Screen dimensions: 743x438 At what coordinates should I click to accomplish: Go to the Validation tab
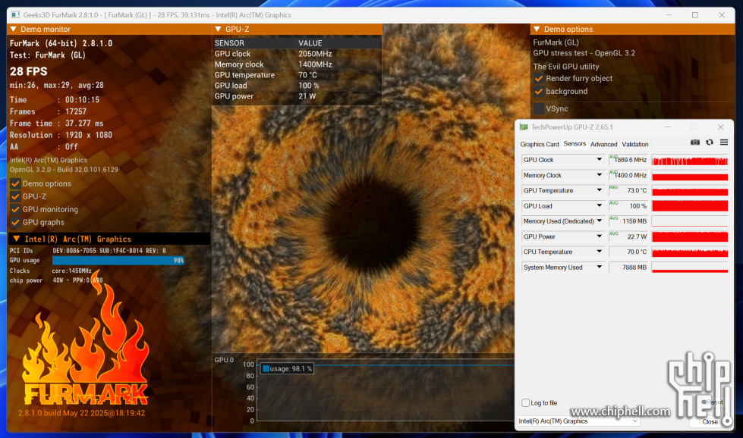click(x=635, y=144)
